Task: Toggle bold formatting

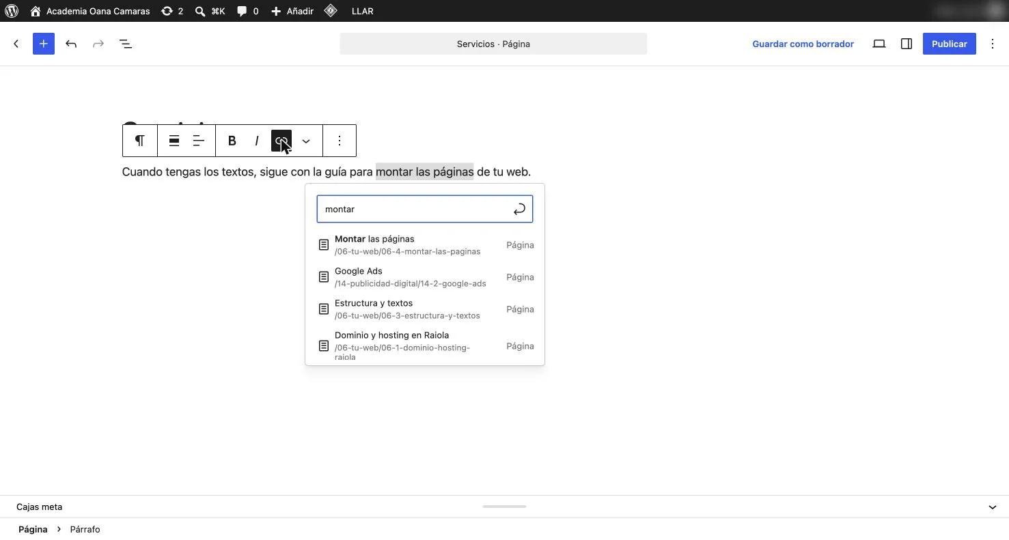Action: [x=232, y=141]
